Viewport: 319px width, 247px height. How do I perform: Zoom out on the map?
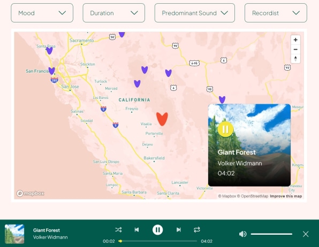pyautogui.click(x=295, y=49)
